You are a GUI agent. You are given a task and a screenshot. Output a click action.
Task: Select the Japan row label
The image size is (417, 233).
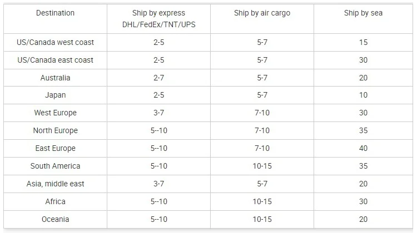(56, 95)
